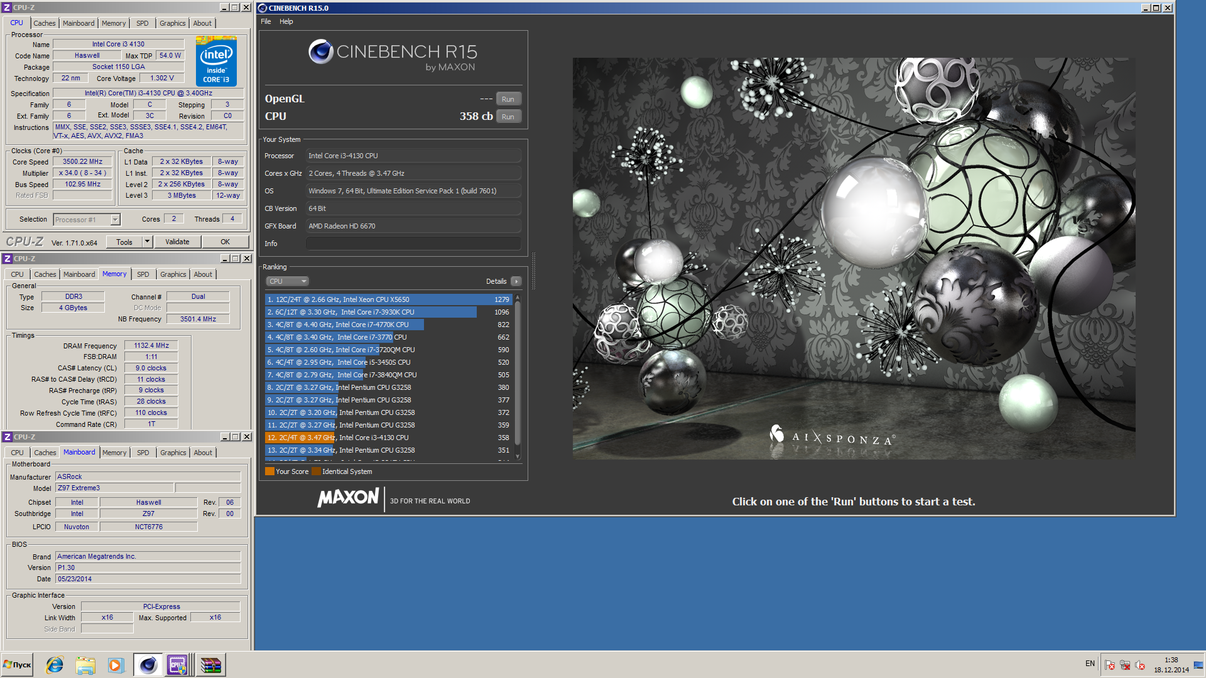Open Internet Explorer from the taskbar
The width and height of the screenshot is (1206, 678).
[x=55, y=665]
